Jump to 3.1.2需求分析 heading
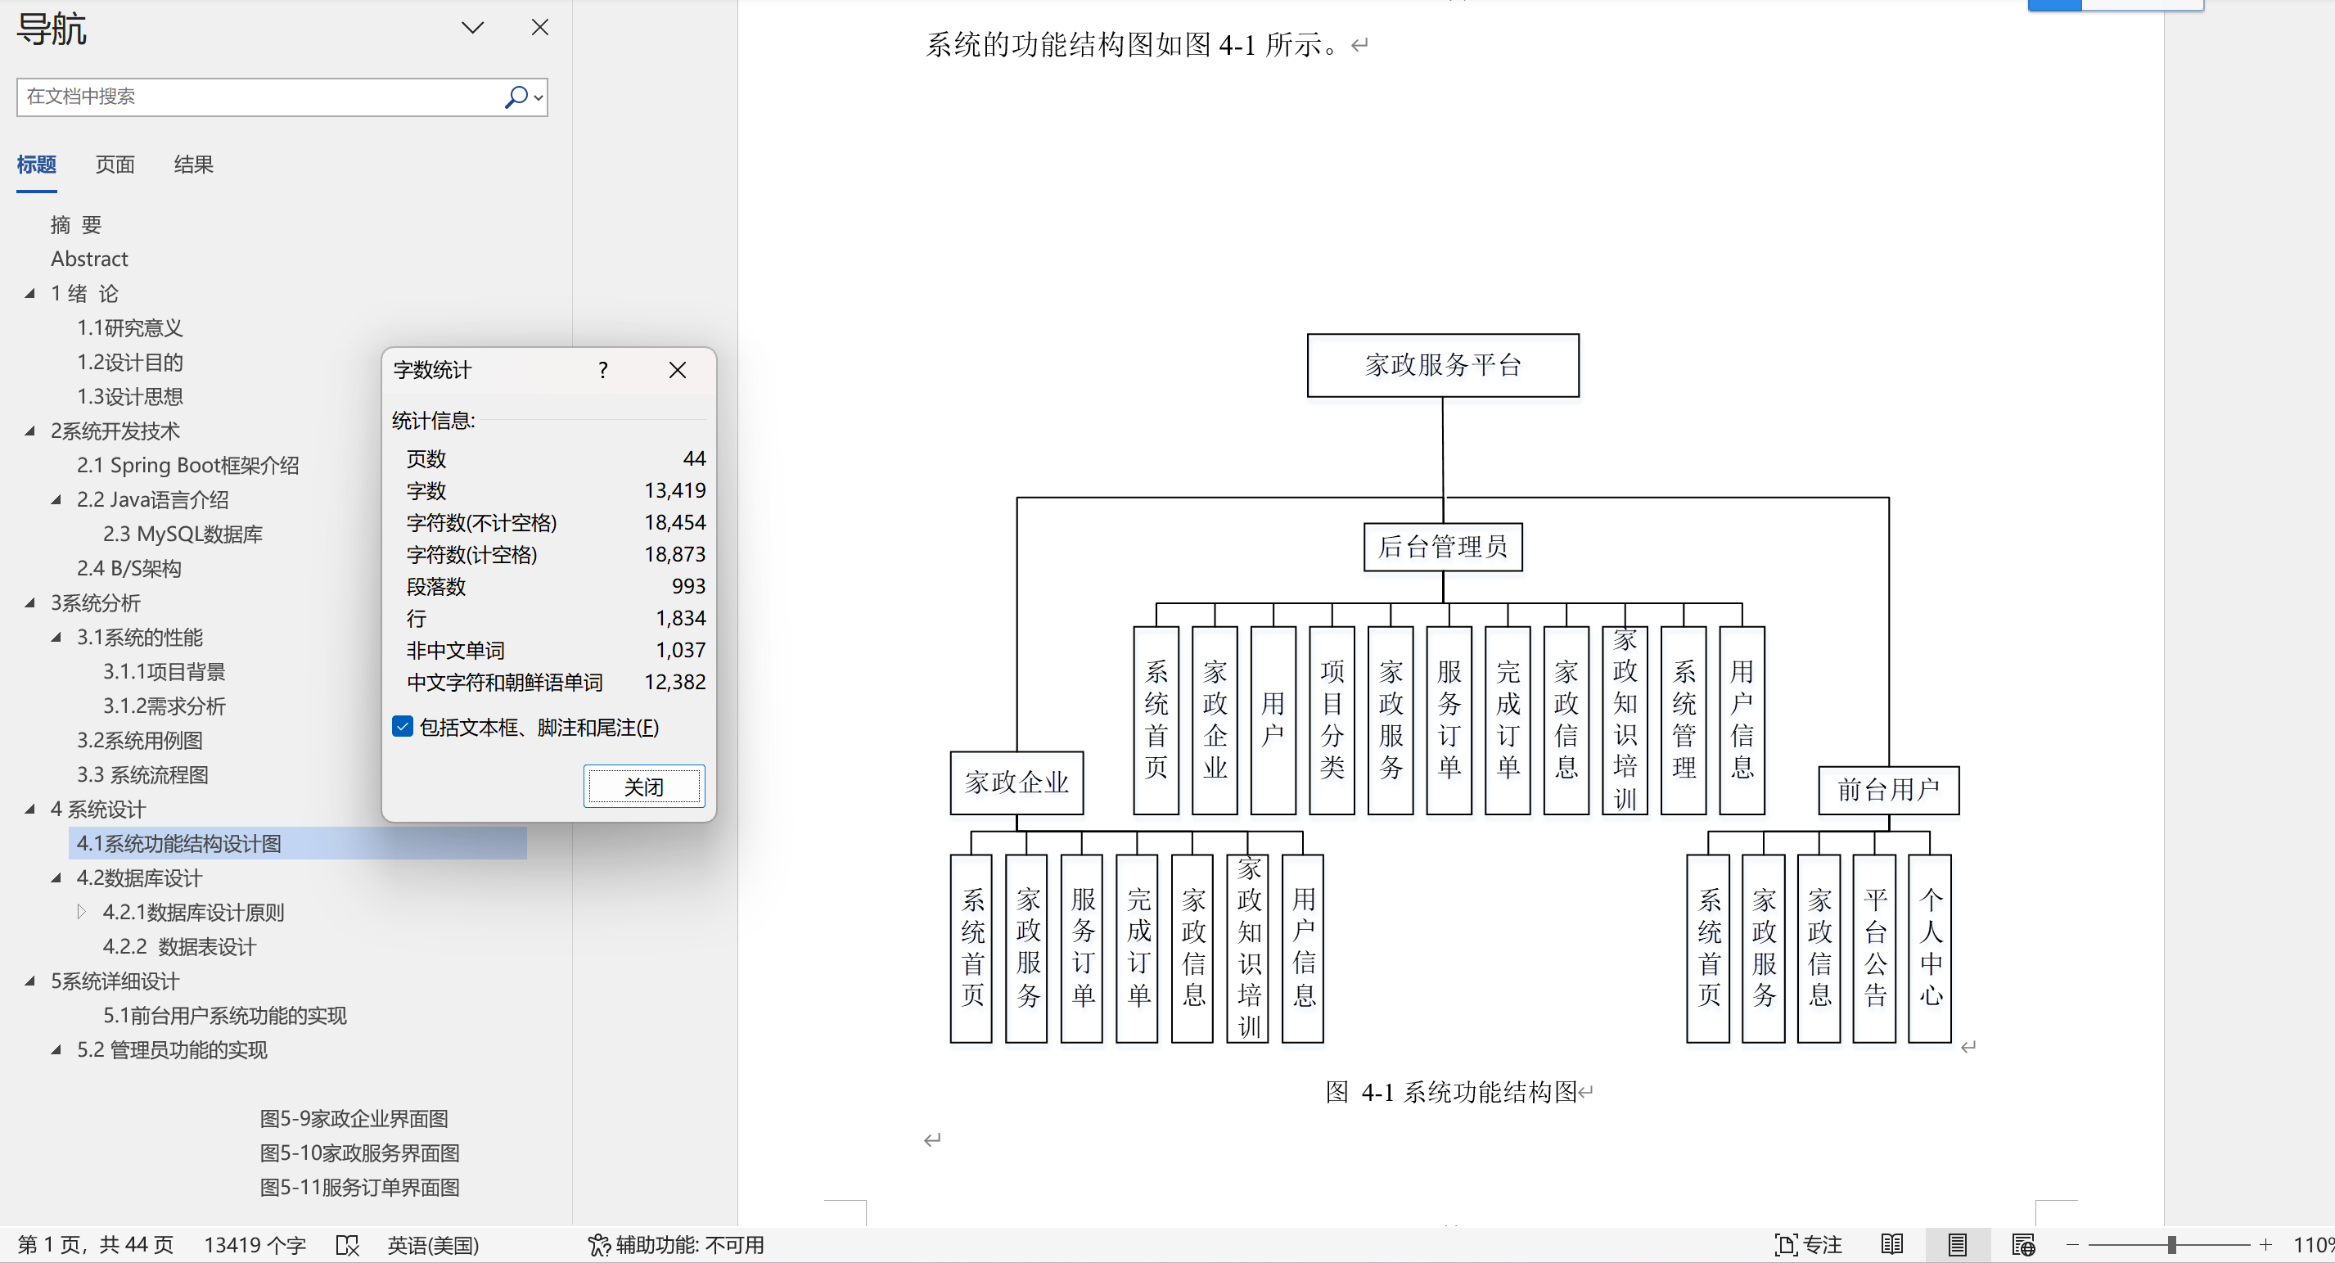The width and height of the screenshot is (2335, 1263). point(164,706)
